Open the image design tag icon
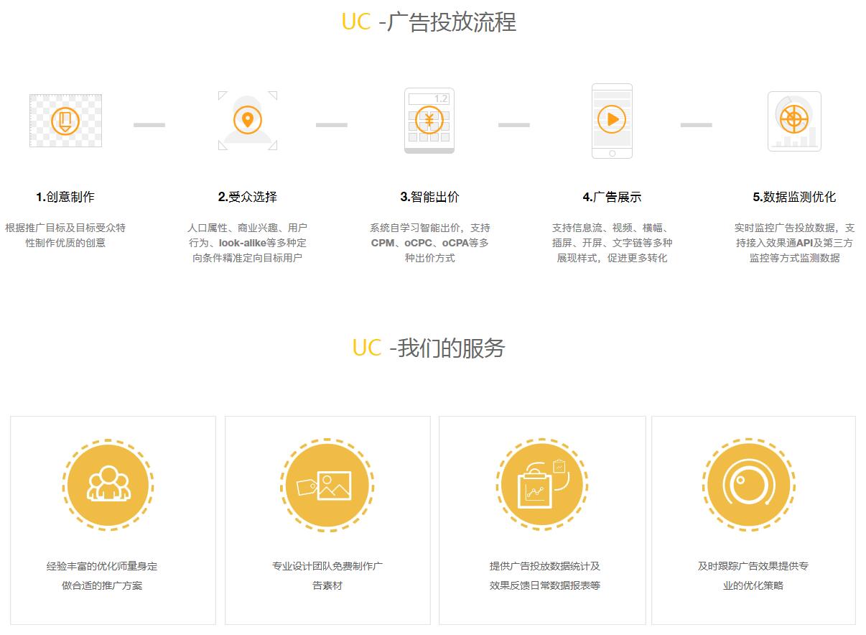Screen dimensions: 866x635 (327, 484)
